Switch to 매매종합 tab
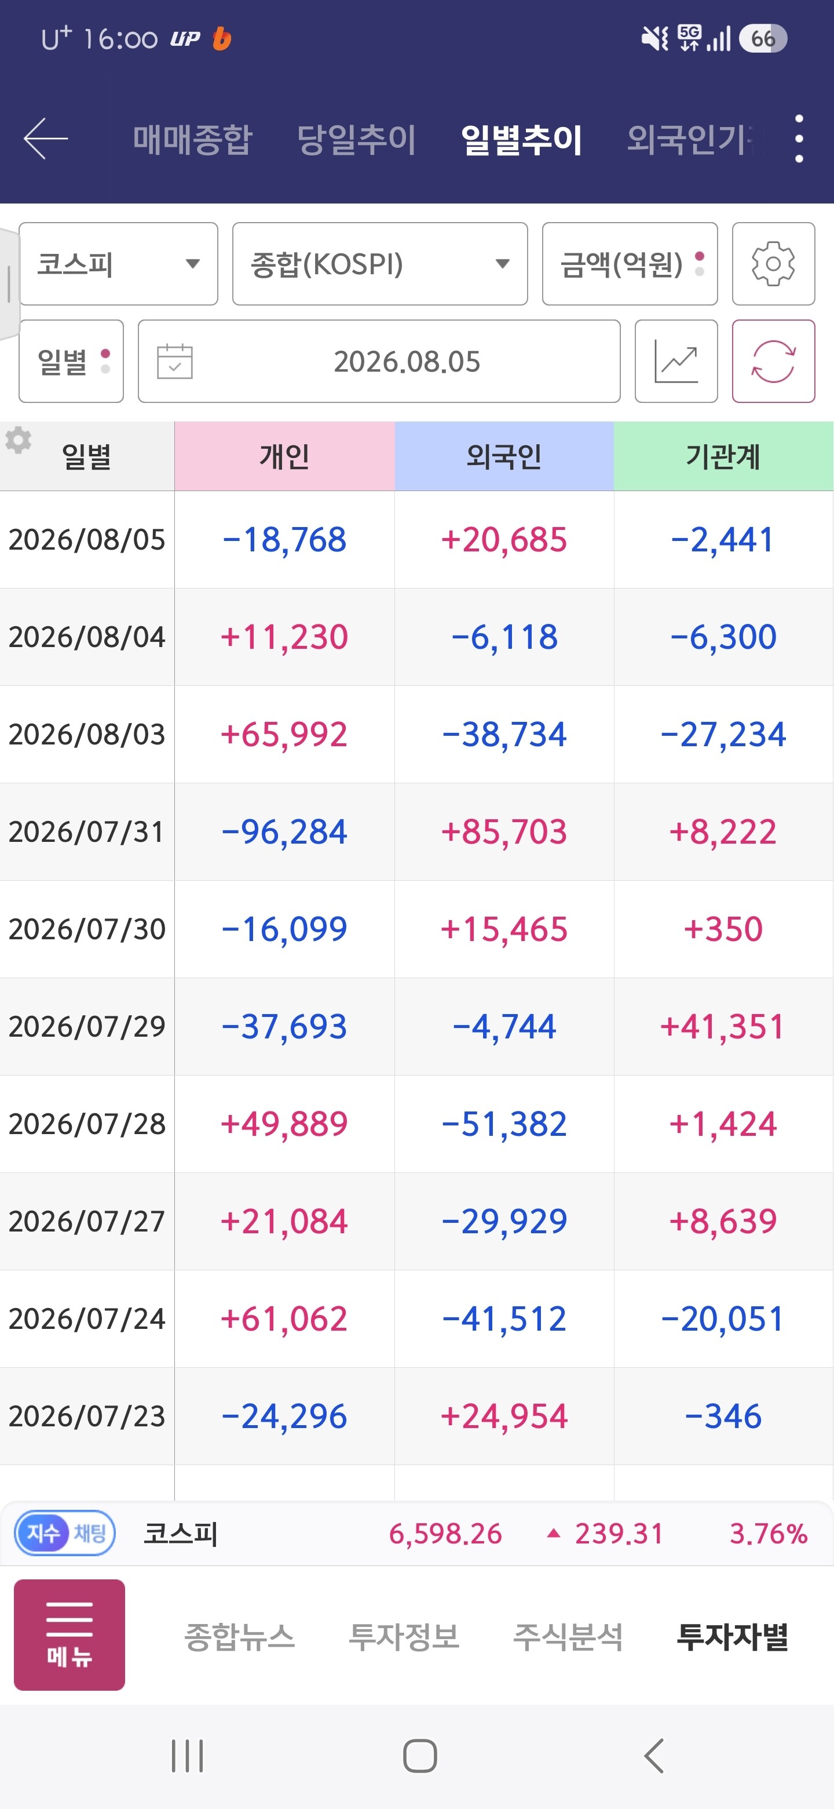Screen dimensions: 834x1809 coord(192,139)
